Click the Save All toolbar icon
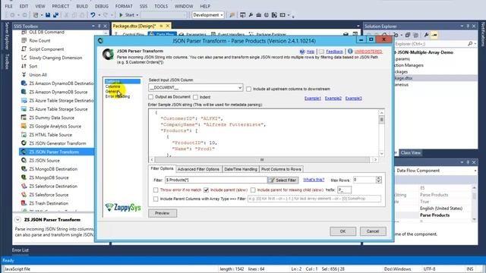The image size is (486, 273). 55,15
